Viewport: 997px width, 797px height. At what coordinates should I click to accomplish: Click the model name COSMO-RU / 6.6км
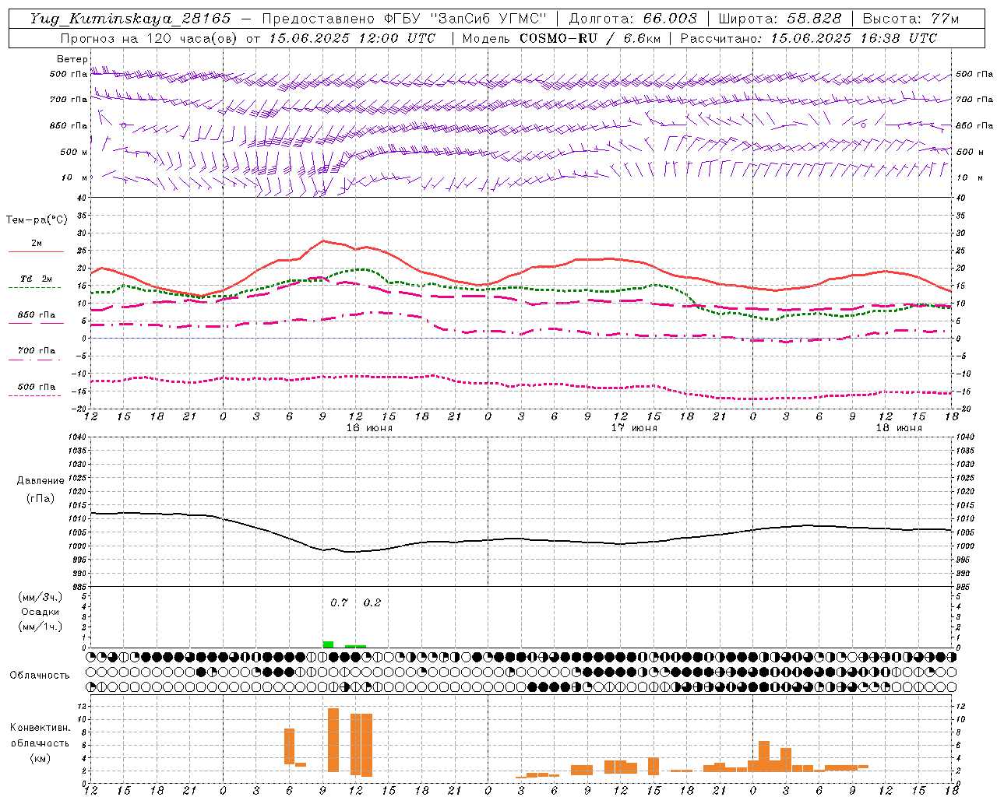pyautogui.click(x=590, y=38)
